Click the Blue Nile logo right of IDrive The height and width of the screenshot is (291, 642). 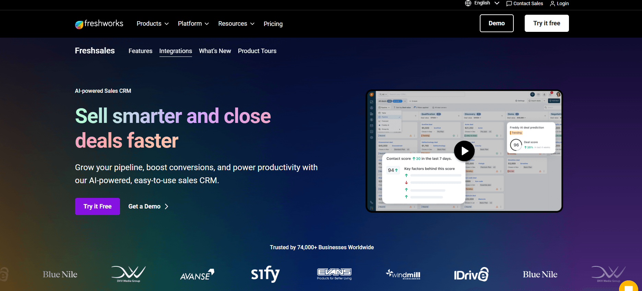(x=540, y=274)
